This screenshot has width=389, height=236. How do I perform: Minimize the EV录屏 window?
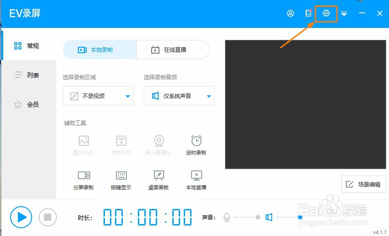(x=362, y=13)
